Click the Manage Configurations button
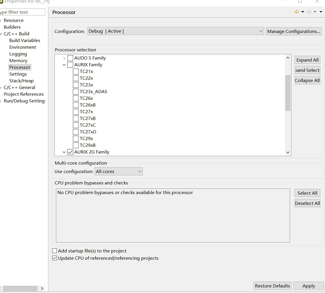 294,31
